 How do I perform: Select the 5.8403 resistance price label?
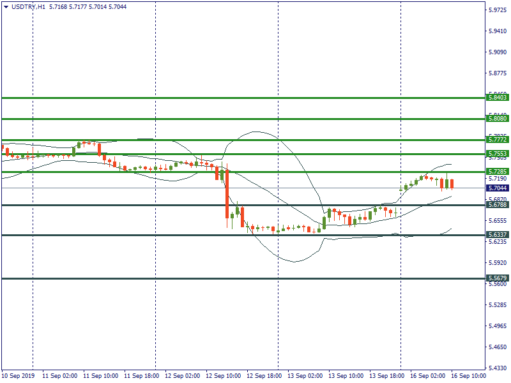click(x=497, y=97)
